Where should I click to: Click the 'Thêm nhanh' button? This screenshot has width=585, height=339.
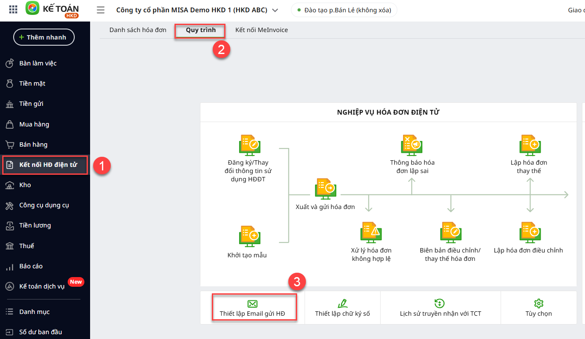[44, 37]
